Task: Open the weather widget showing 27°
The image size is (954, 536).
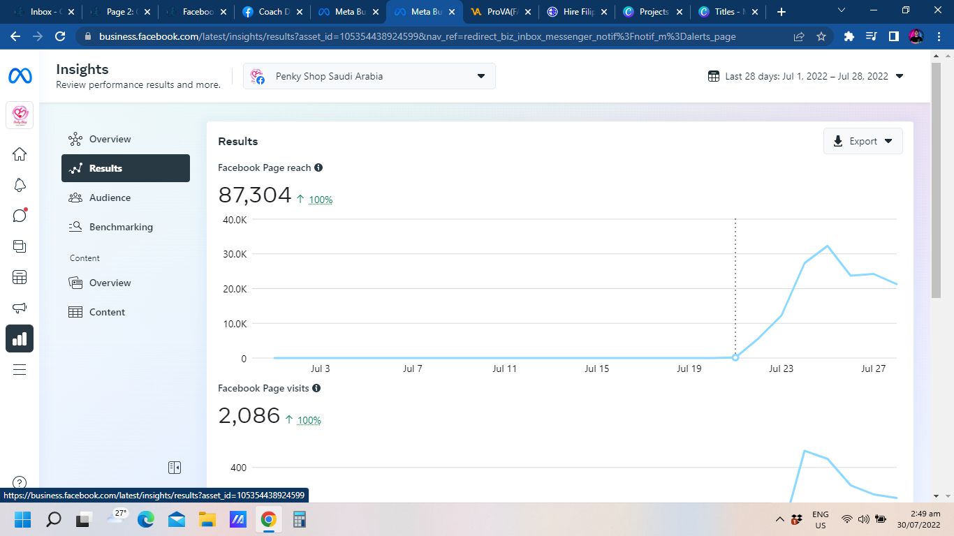Action: [x=117, y=518]
